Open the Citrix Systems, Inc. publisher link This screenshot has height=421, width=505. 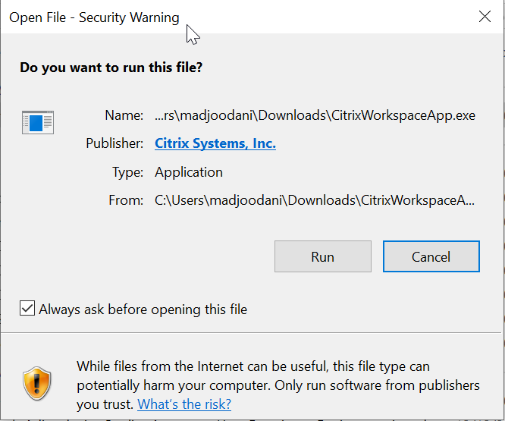coord(215,143)
